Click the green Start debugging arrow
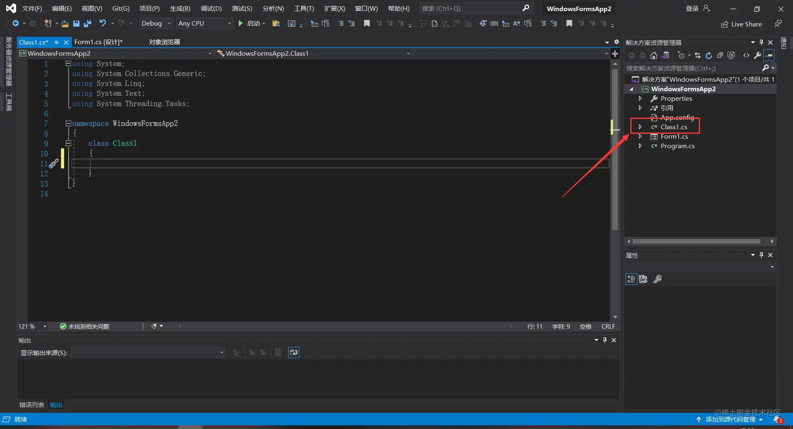 click(x=240, y=24)
